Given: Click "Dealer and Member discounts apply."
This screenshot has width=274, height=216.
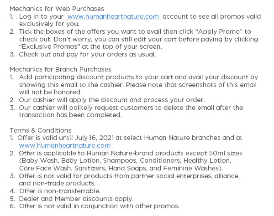Looking at the screenshot, I should click(76, 199).
